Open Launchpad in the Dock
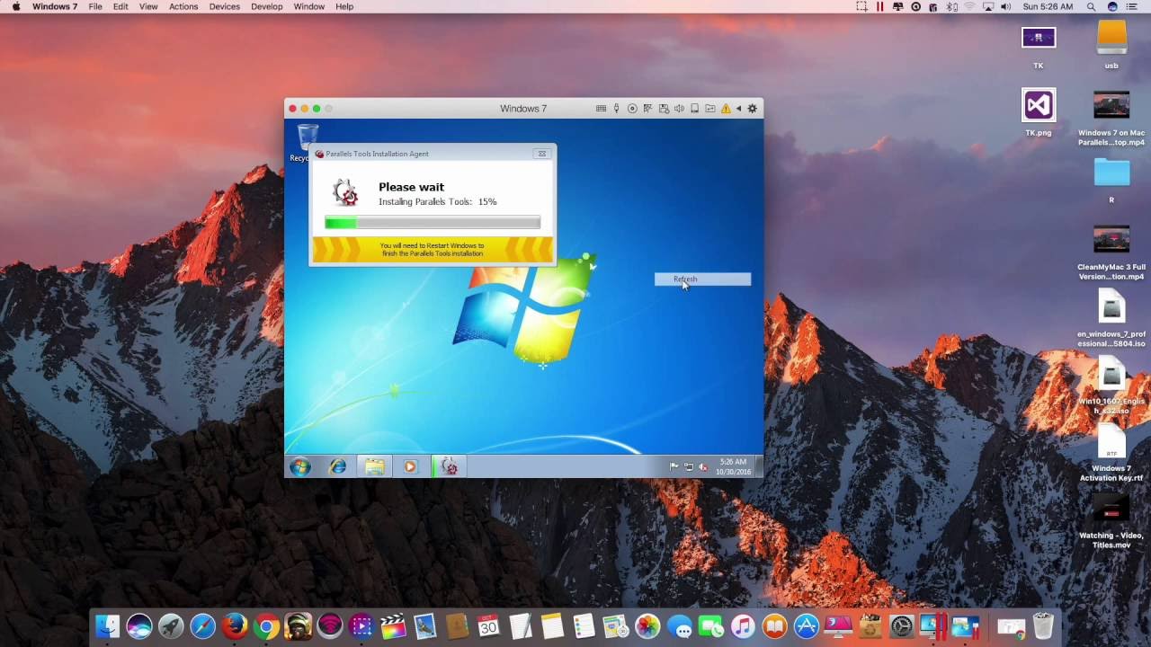Screen dimensions: 1151x647 pos(171,626)
